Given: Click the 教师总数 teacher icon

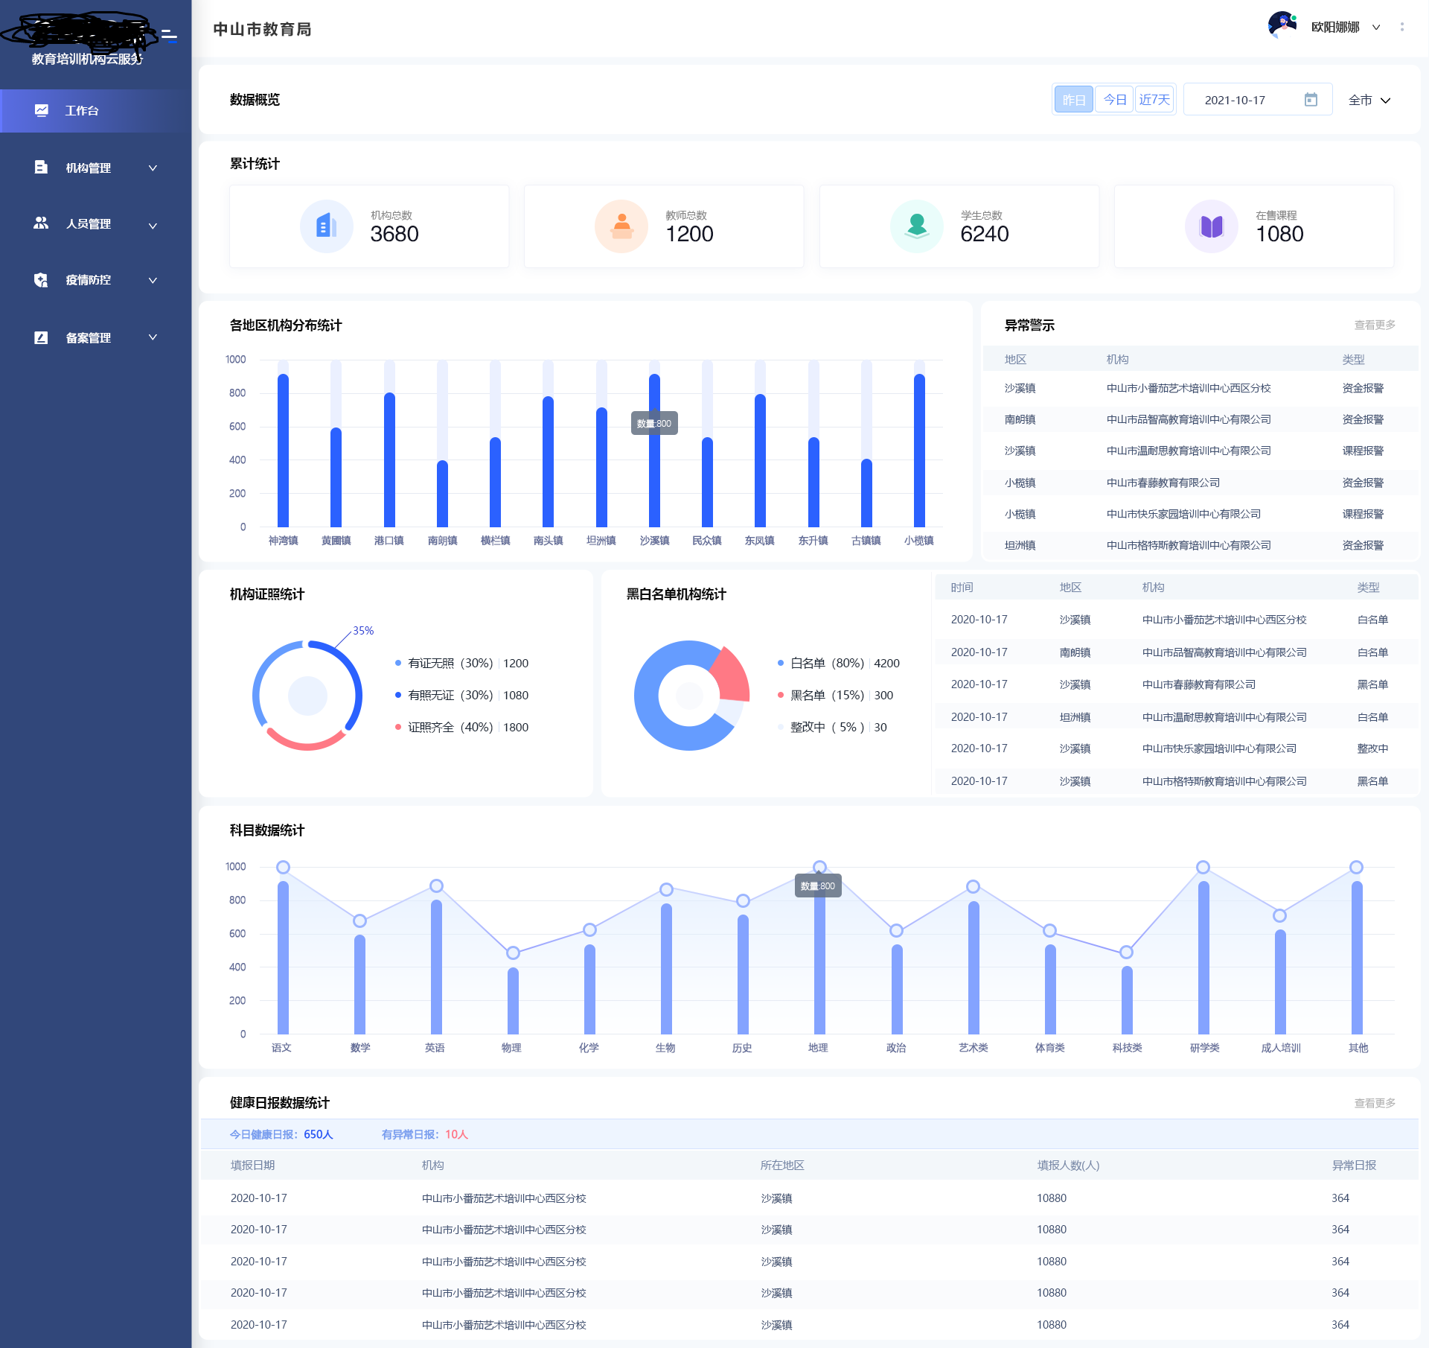Looking at the screenshot, I should (x=621, y=226).
